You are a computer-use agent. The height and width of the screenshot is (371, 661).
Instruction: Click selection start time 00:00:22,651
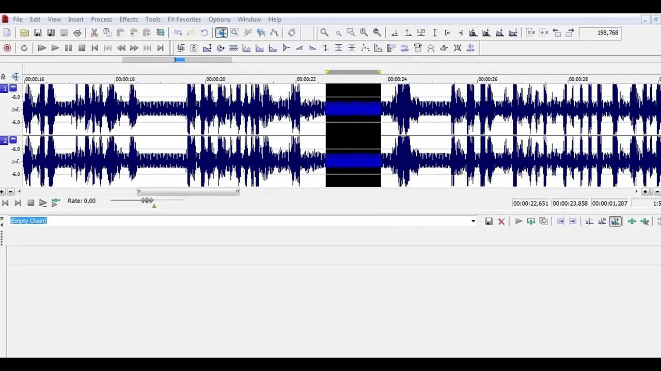point(530,203)
